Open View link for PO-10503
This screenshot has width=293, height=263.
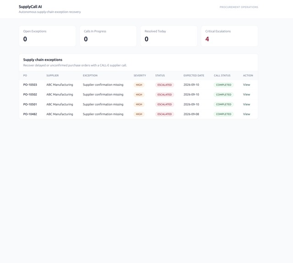click(x=247, y=85)
